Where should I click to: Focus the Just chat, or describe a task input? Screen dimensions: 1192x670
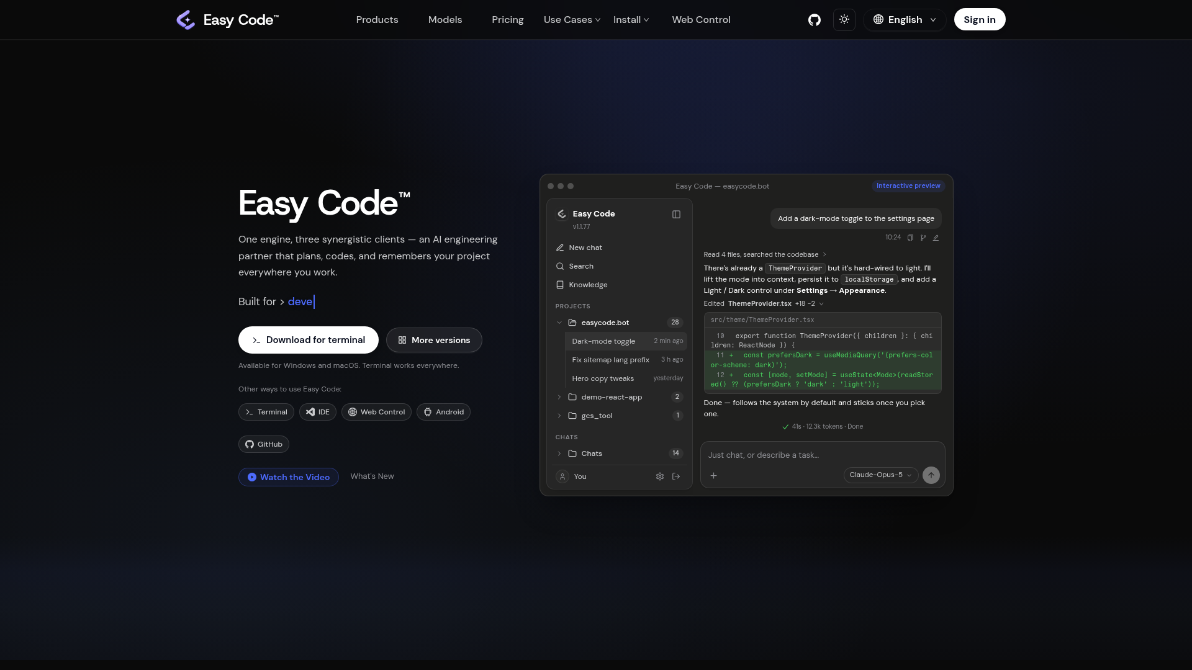tap(823, 455)
